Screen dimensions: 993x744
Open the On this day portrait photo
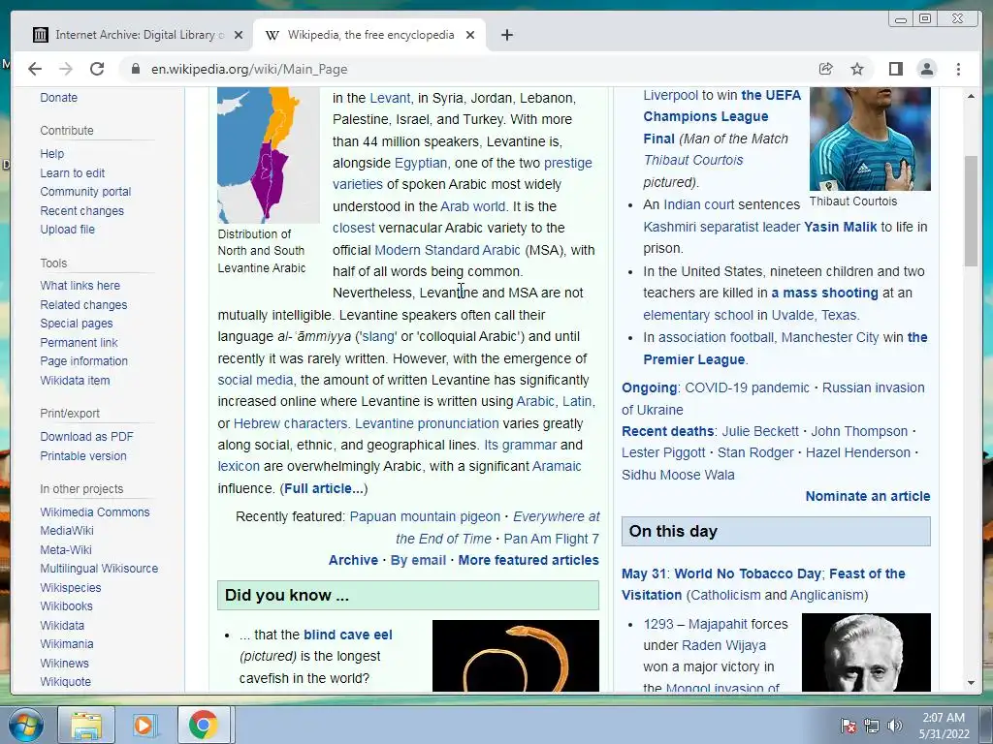(x=866, y=652)
